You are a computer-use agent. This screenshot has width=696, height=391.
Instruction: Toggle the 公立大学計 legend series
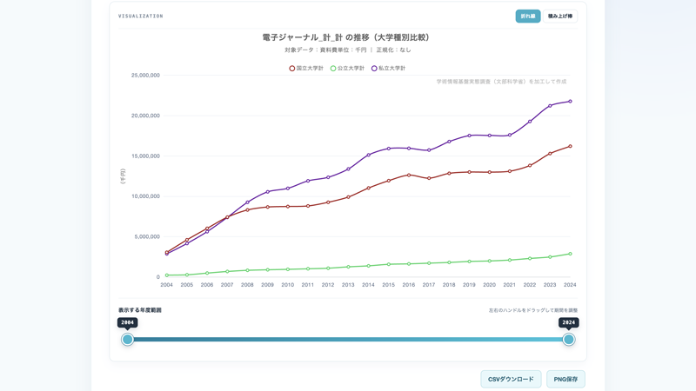click(347, 69)
